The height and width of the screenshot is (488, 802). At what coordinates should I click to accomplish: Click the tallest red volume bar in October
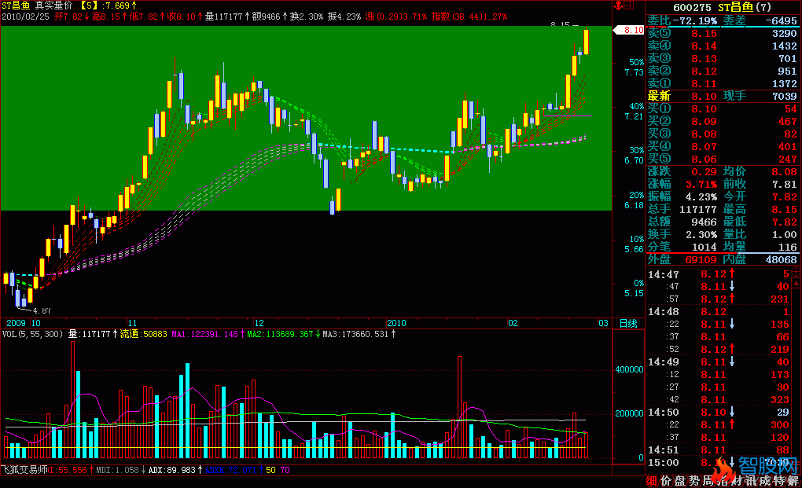coord(72,399)
